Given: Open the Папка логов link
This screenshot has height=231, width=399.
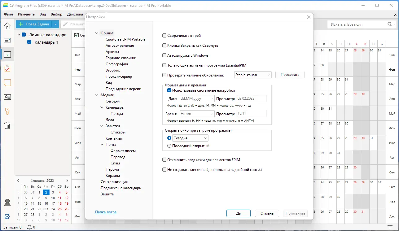Looking at the screenshot, I should 106,212.
